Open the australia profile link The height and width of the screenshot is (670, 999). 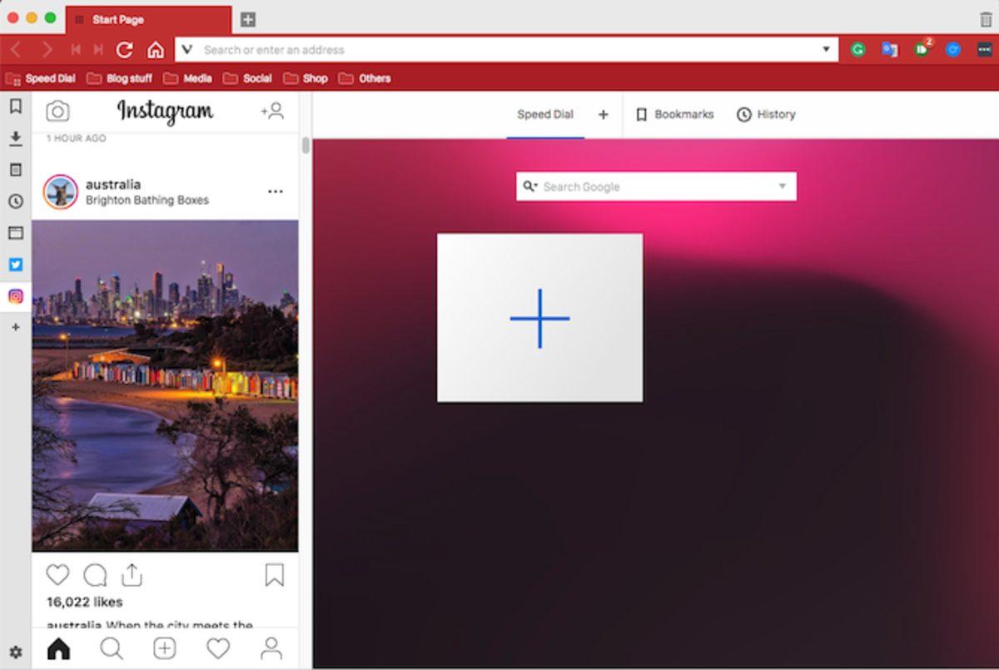pos(114,184)
